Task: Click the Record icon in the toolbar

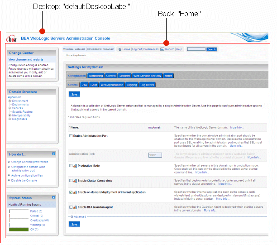Action: tap(162, 49)
